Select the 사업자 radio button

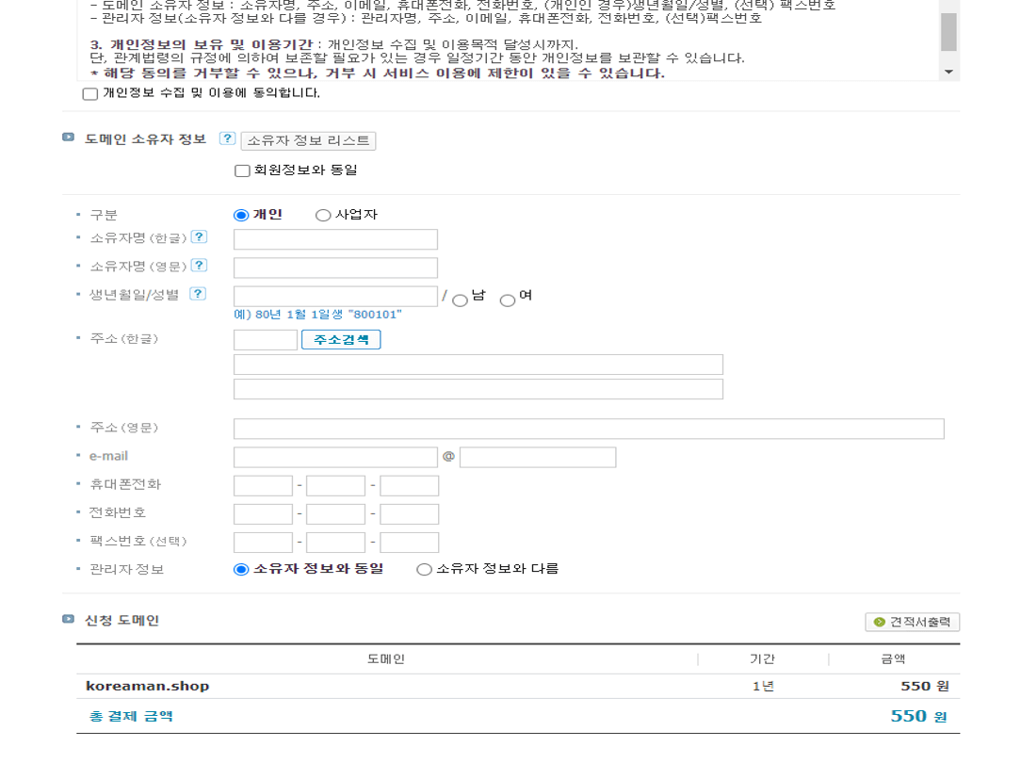[323, 215]
